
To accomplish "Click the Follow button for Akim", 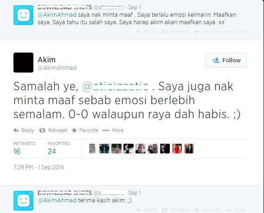I will 226,60.
